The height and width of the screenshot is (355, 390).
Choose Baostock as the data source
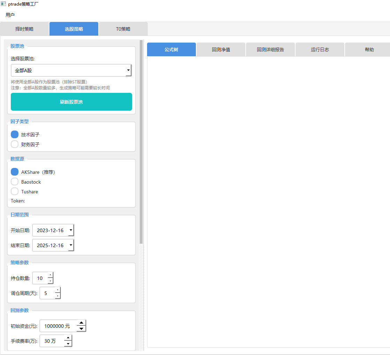15,182
